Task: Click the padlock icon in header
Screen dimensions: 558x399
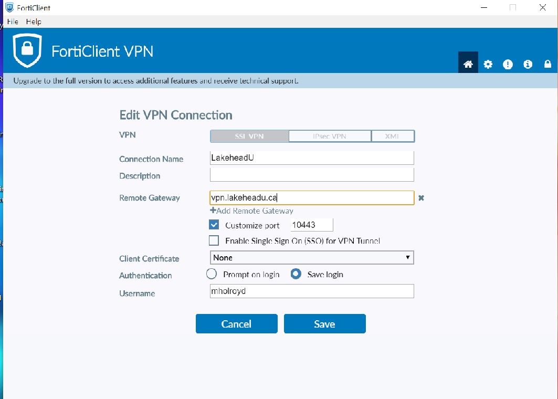Action: point(548,64)
